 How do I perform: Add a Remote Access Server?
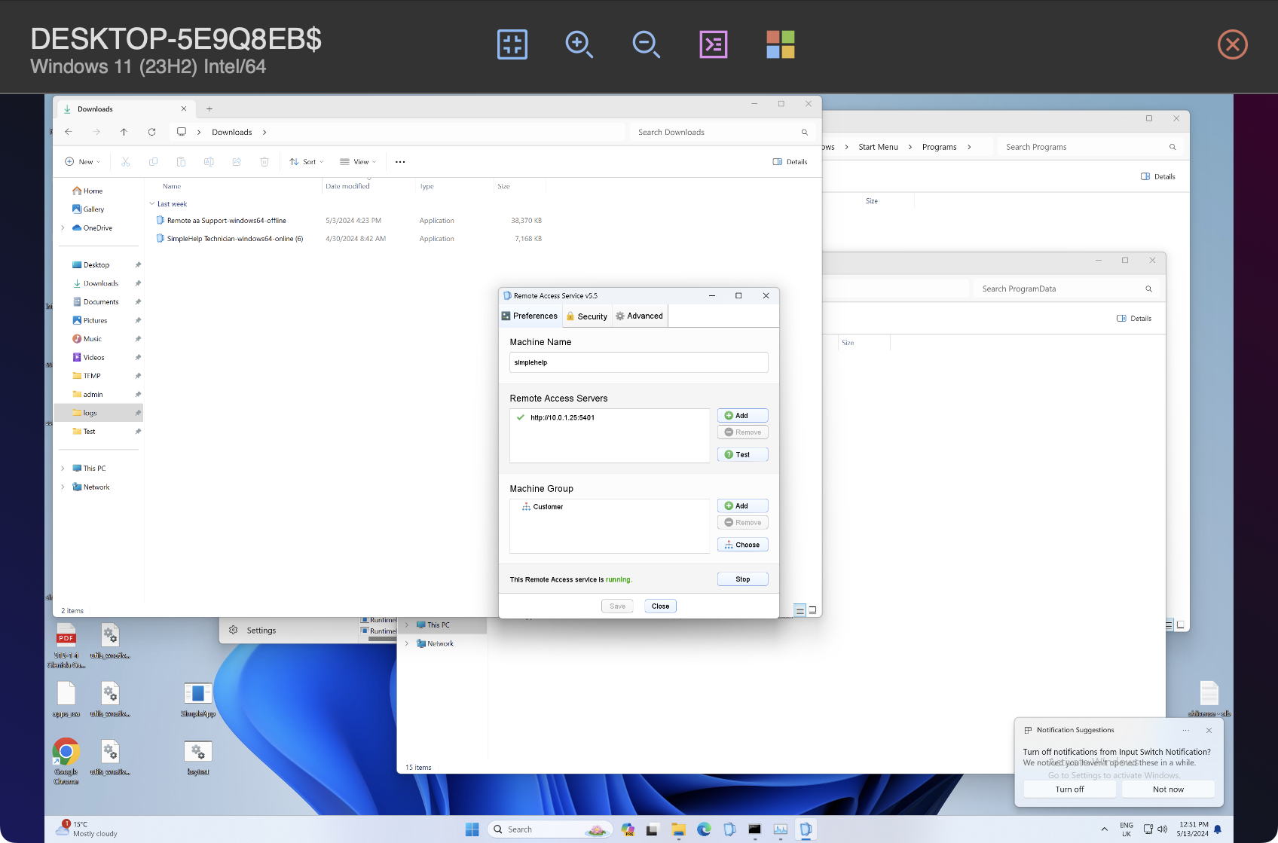[743, 416]
